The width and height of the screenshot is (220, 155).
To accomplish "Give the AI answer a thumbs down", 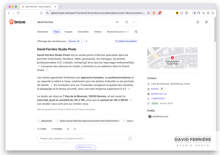I will click(74, 129).
